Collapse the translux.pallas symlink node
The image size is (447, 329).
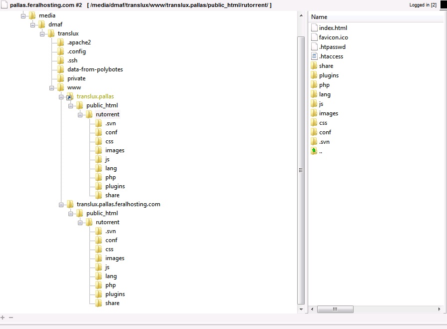point(61,97)
